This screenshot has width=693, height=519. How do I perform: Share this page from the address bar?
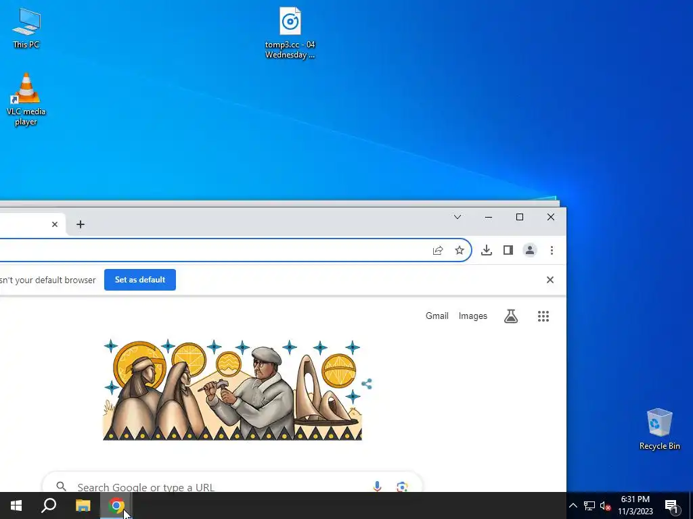pyautogui.click(x=438, y=250)
